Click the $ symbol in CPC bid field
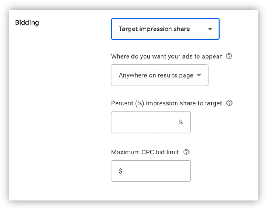This screenshot has height=210, width=266. tap(120, 171)
